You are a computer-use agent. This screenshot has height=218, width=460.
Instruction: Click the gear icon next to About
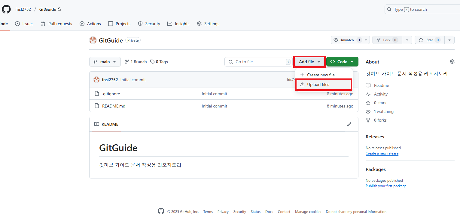pos(452,62)
